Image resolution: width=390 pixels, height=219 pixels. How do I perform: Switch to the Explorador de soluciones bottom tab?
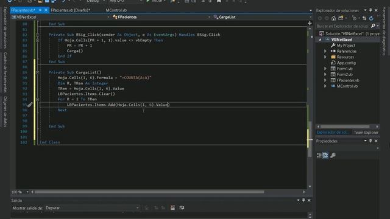pyautogui.click(x=333, y=133)
